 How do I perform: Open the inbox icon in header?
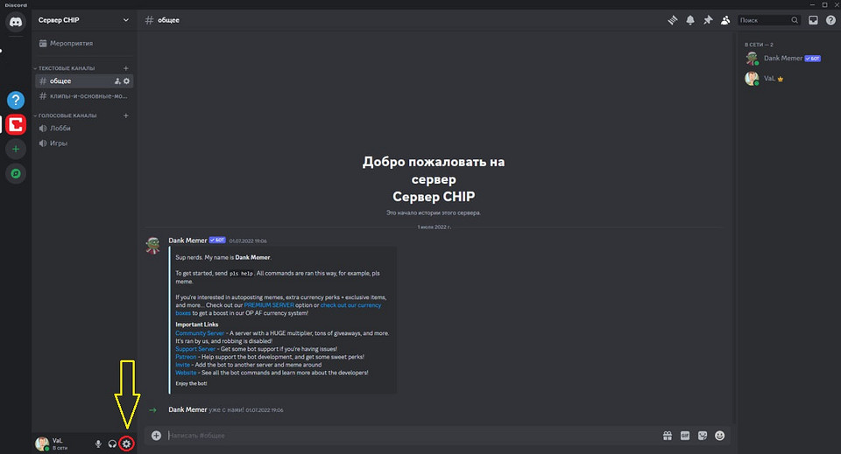point(813,19)
